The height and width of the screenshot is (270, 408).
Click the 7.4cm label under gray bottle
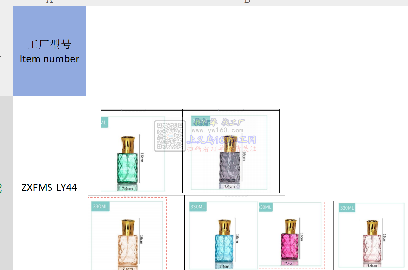click(x=229, y=186)
